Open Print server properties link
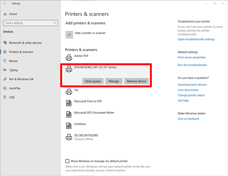228x176 pixels. coord(192,57)
